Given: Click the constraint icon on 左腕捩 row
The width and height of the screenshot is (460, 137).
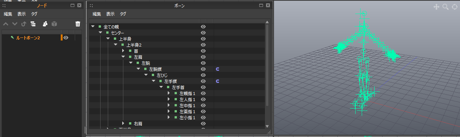Looking at the screenshot, I should coord(218,69).
